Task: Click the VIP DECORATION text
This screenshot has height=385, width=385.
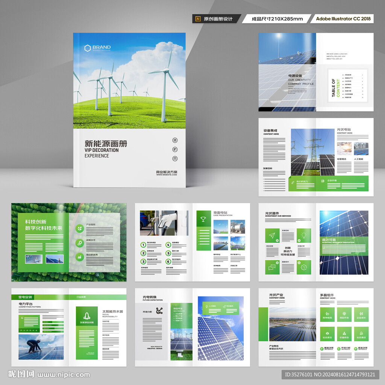Action: [x=102, y=150]
